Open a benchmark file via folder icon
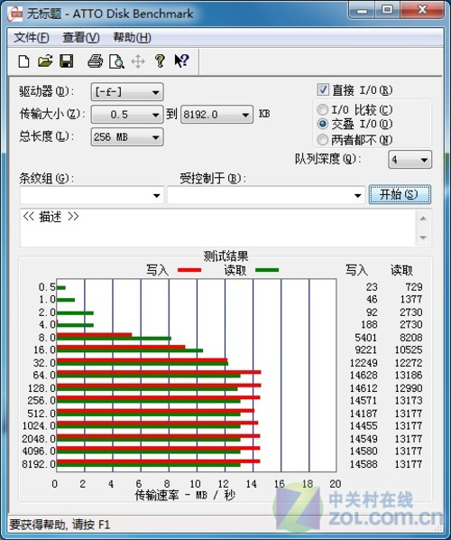The image size is (451, 540). click(x=45, y=61)
